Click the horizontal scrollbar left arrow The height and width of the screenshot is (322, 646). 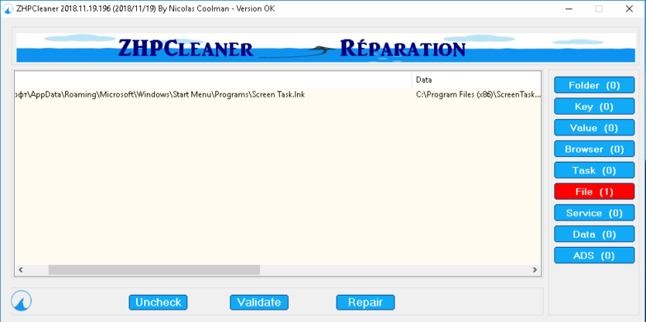(20, 270)
